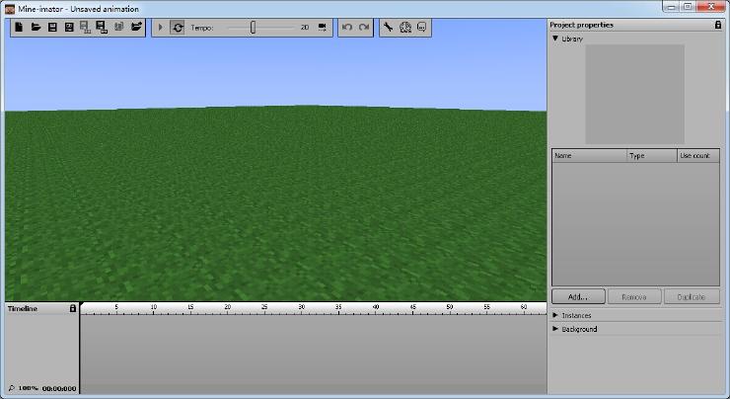Open an existing animation file
The width and height of the screenshot is (730, 399).
(36, 27)
